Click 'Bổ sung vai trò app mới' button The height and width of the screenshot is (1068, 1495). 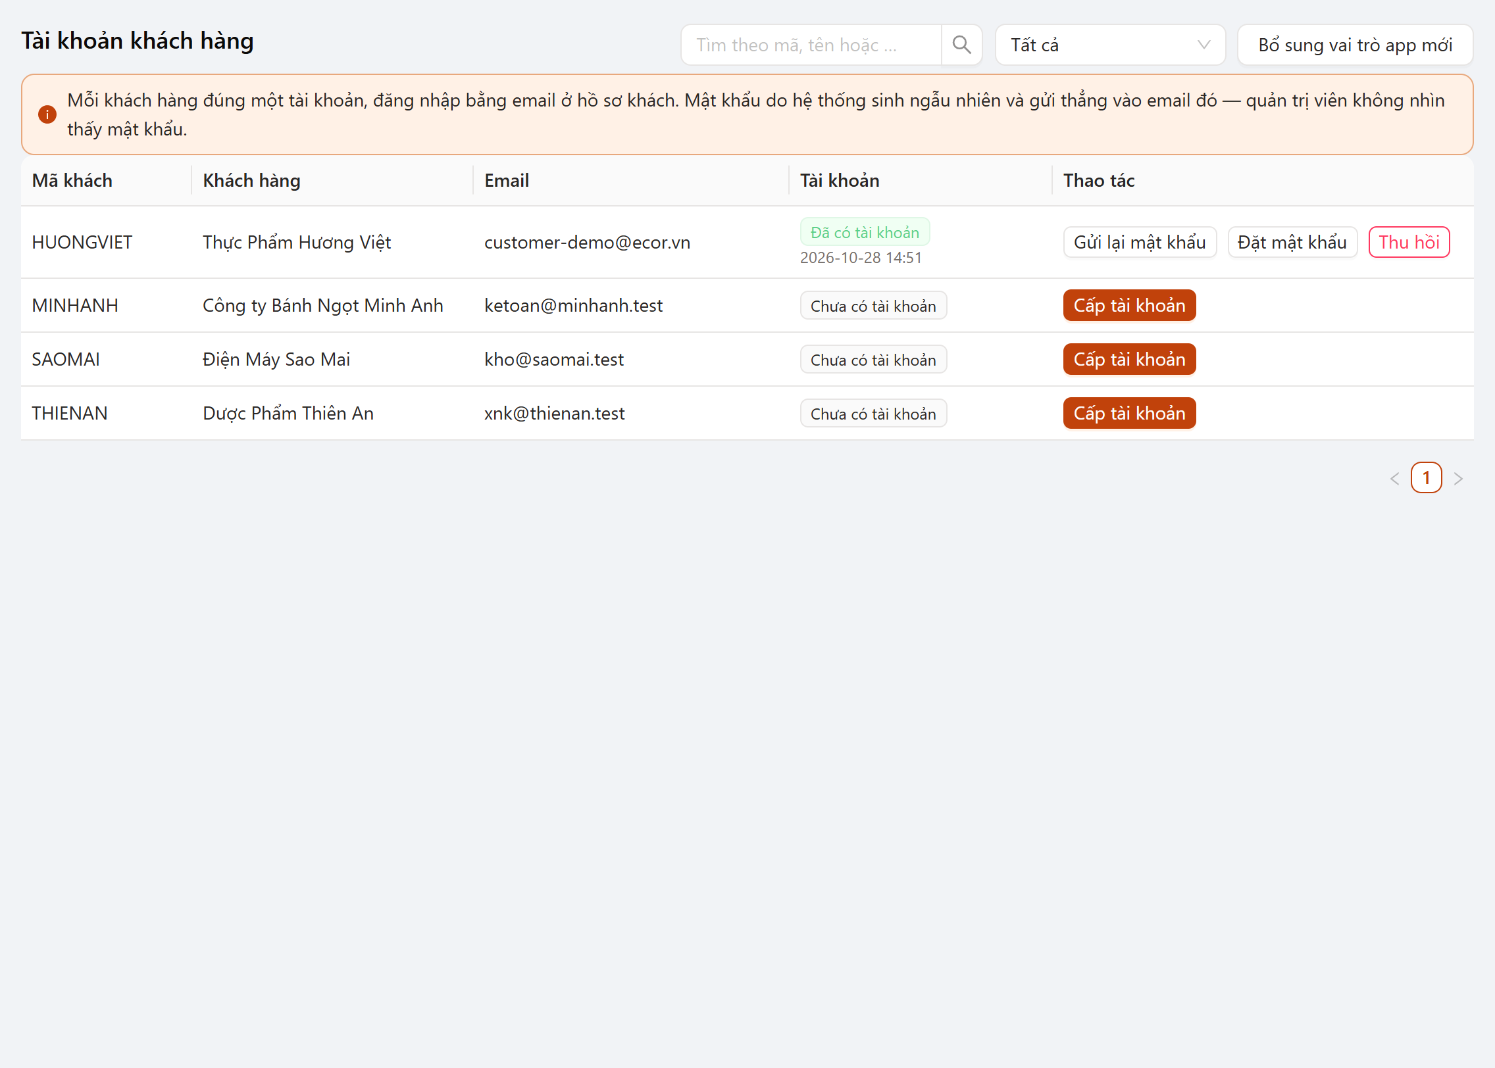[1355, 45]
